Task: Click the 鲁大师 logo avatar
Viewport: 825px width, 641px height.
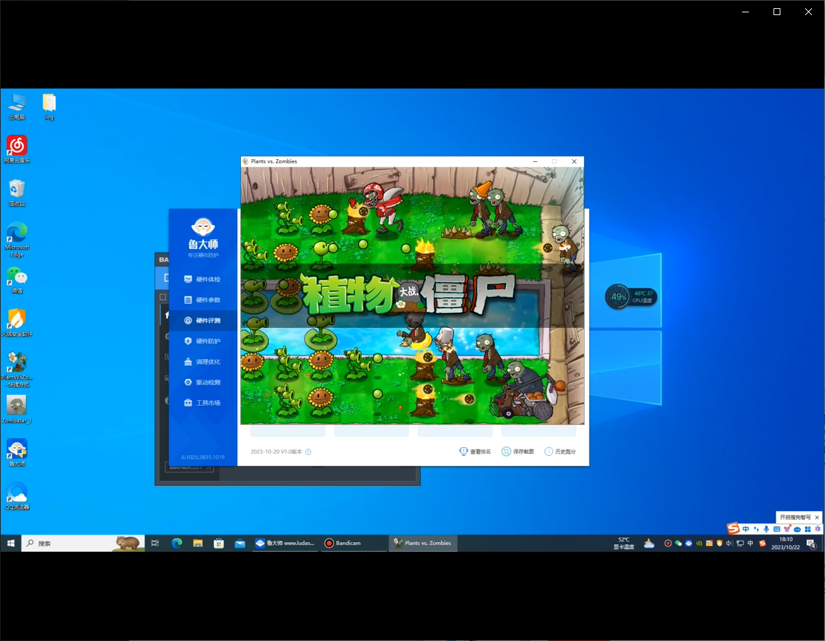Action: [x=203, y=227]
